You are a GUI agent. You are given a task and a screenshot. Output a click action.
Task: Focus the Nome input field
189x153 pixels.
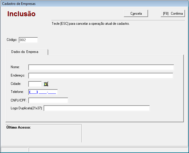tap(101, 67)
